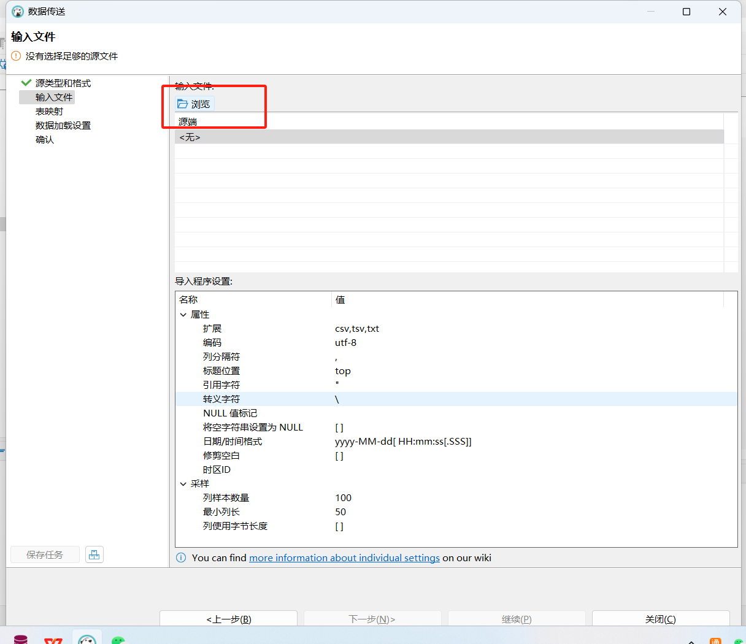Select the 日期/时间格式 property row name
The width and height of the screenshot is (746, 644).
(x=233, y=442)
